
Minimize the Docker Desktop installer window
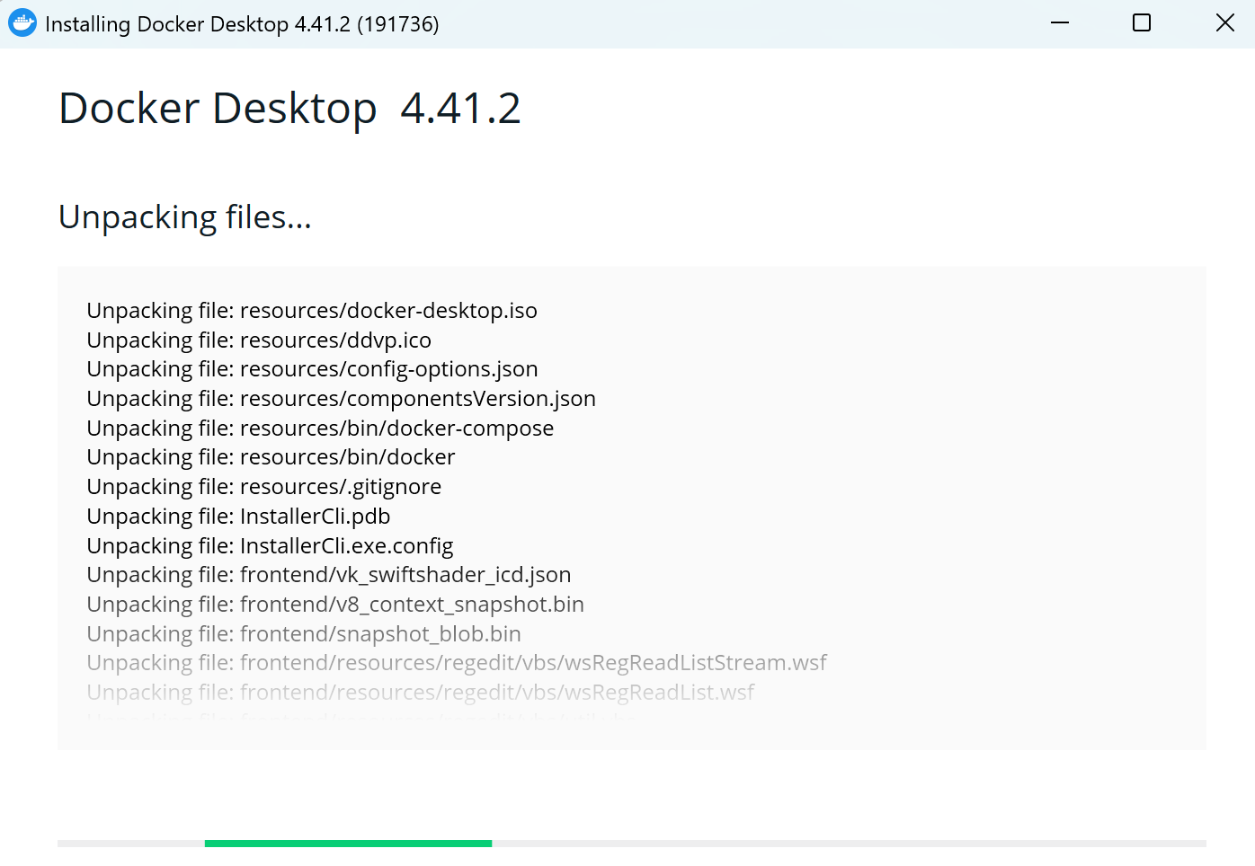(x=1060, y=23)
